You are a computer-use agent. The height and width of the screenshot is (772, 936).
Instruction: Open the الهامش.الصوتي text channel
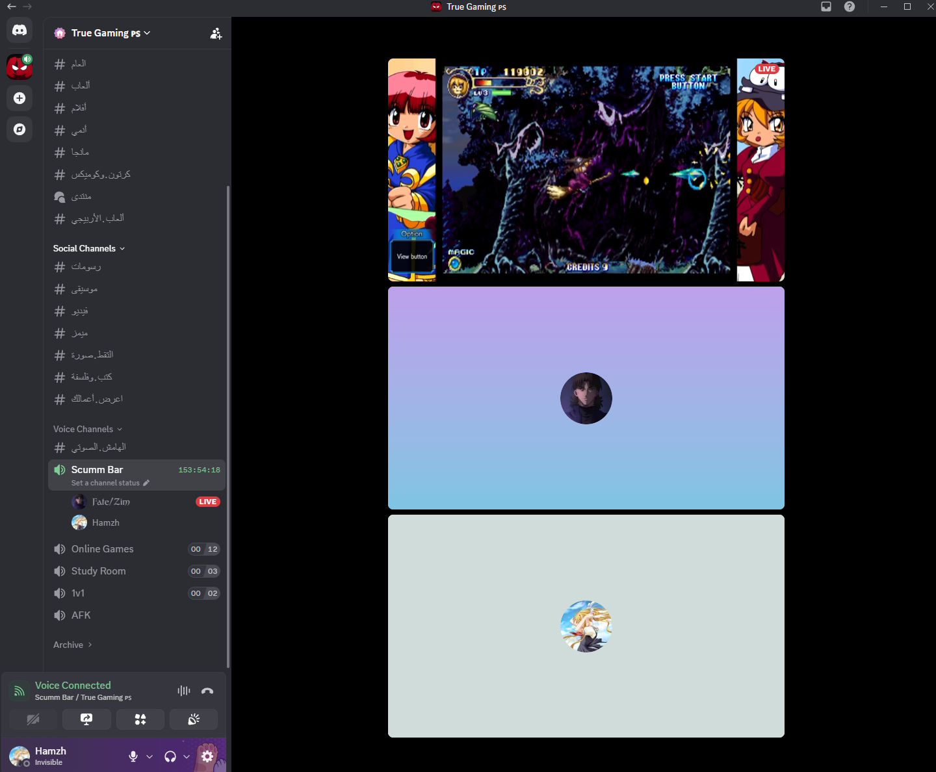(x=136, y=447)
